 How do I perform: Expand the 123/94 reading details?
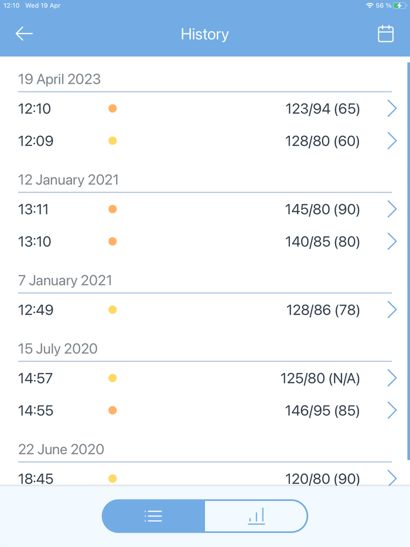pyautogui.click(x=322, y=108)
